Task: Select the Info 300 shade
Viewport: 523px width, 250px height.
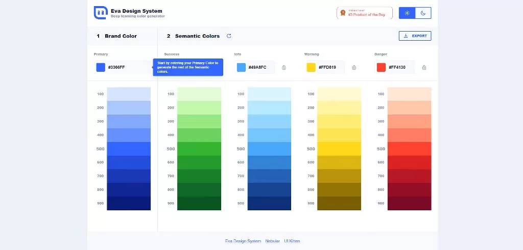Action: (x=269, y=121)
